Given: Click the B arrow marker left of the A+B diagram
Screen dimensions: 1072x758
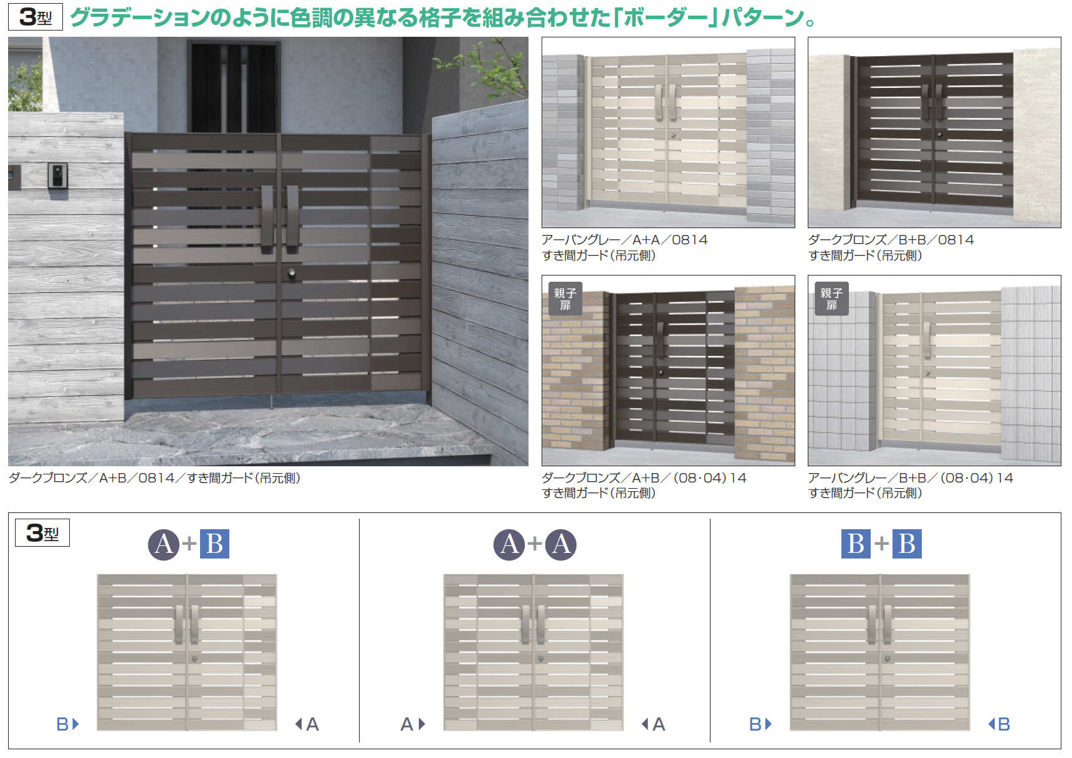Looking at the screenshot, I should [67, 724].
